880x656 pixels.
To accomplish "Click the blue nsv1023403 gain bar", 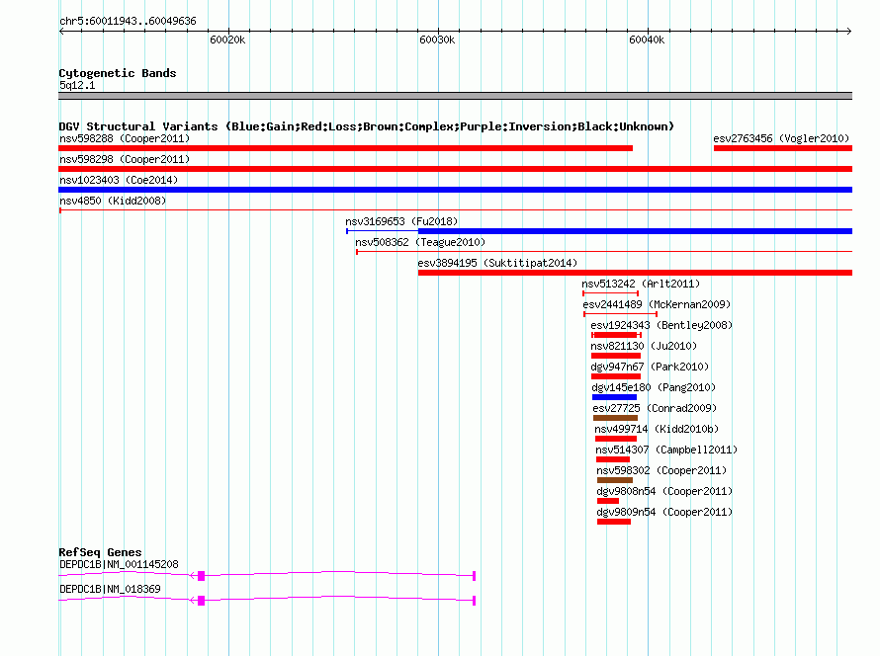I will pyautogui.click(x=456, y=190).
